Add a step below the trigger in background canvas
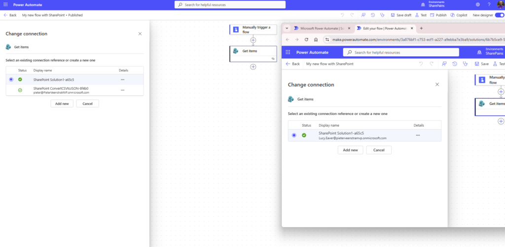The image size is (505, 247). 253,40
